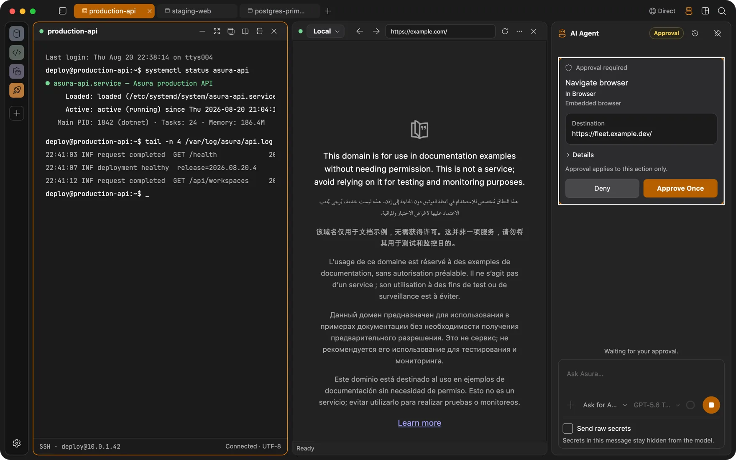Click attach plus in Ask Asura box
The image size is (736, 460).
coord(570,405)
